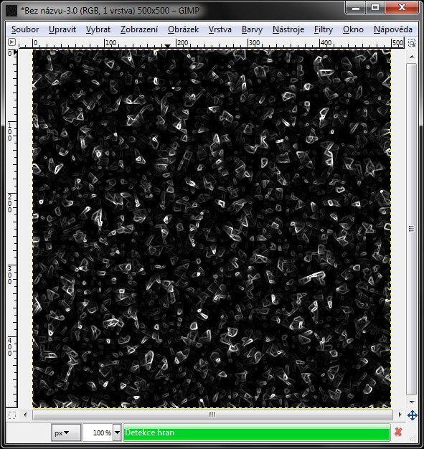Toggle the Quick Mask button at bottom left
This screenshot has height=449, width=424.
[x=12, y=415]
